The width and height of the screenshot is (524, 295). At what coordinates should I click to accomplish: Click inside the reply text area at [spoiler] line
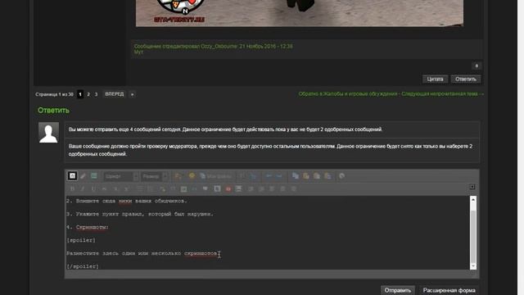tap(81, 240)
